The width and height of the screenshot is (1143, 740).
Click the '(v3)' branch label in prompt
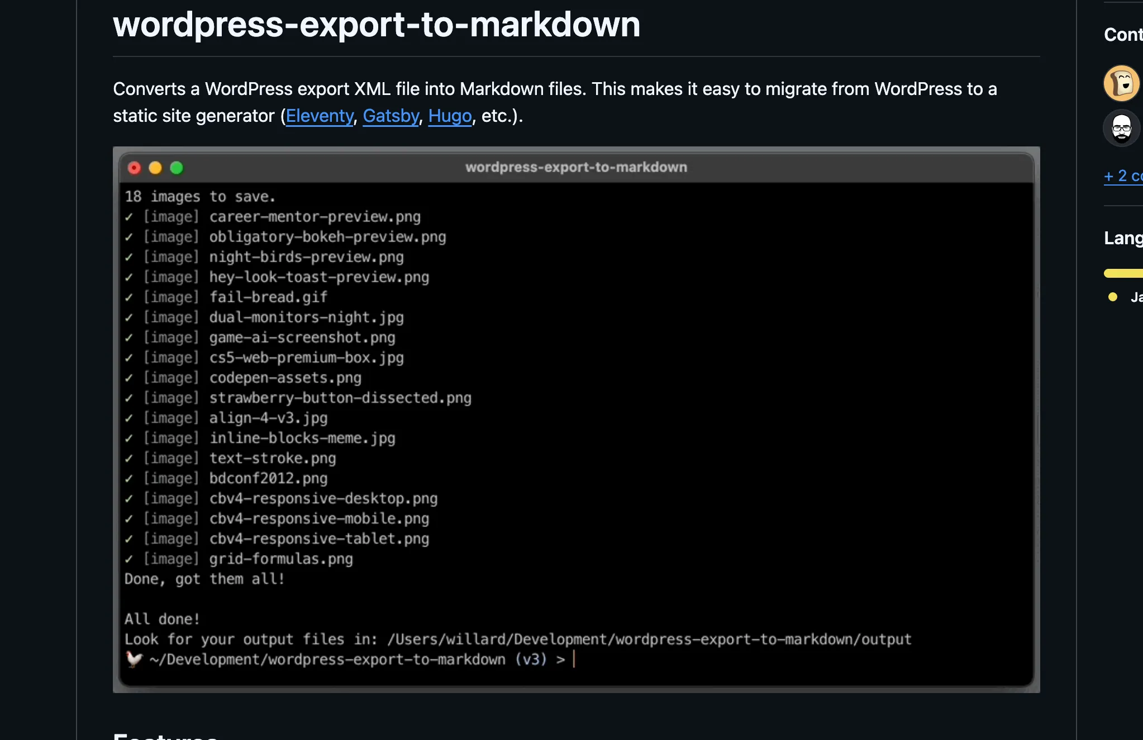coord(531,660)
